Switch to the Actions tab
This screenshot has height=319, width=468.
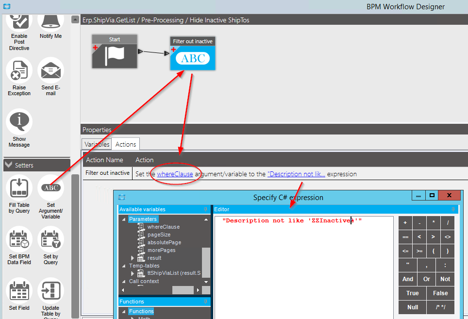[126, 144]
